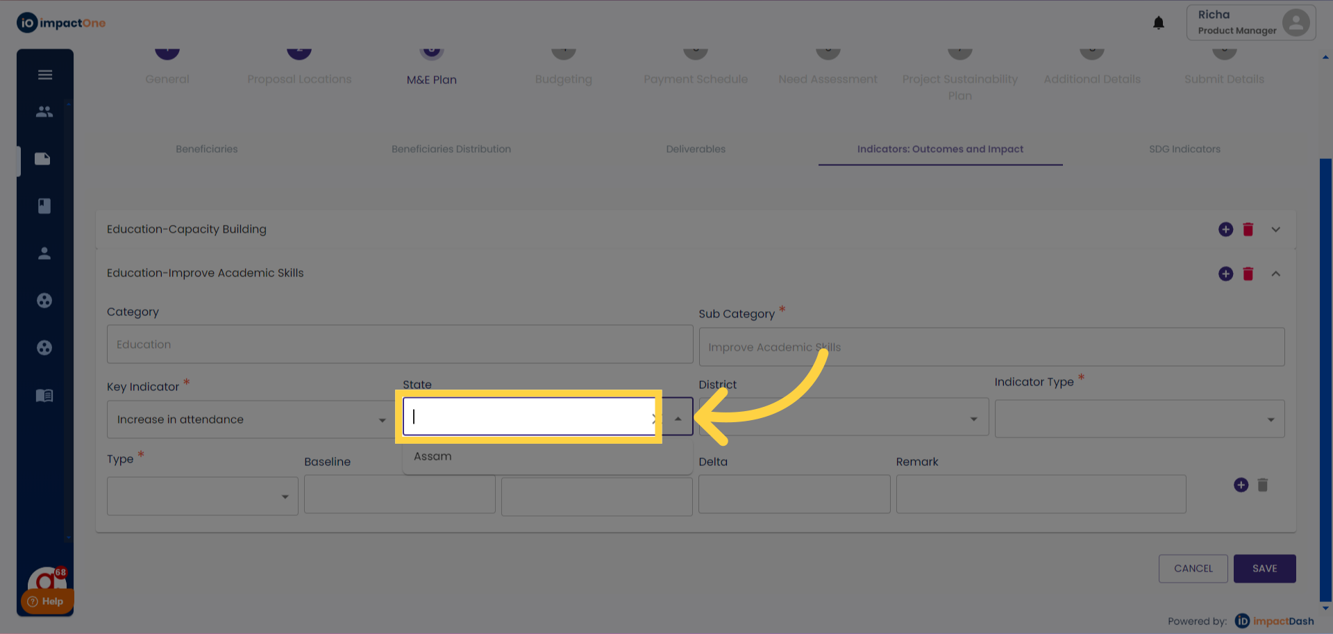
Task: Click the CANCEL button
Action: point(1193,568)
